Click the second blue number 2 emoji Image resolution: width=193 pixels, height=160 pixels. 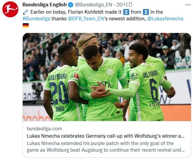[146, 12]
